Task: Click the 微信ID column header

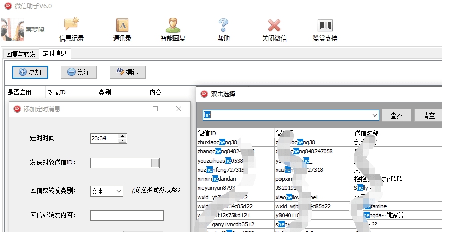Action: click(235, 133)
